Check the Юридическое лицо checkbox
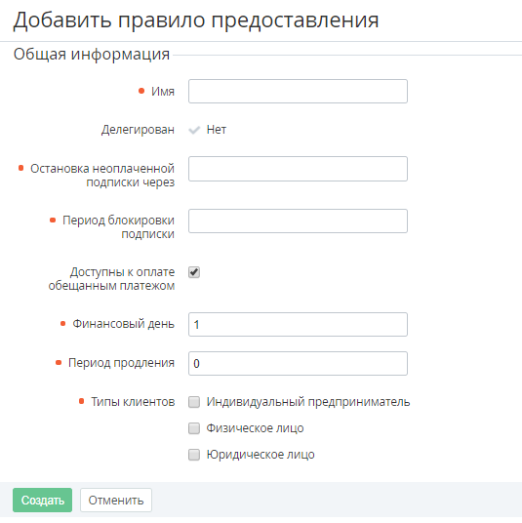This screenshot has width=522, height=523. click(x=194, y=455)
